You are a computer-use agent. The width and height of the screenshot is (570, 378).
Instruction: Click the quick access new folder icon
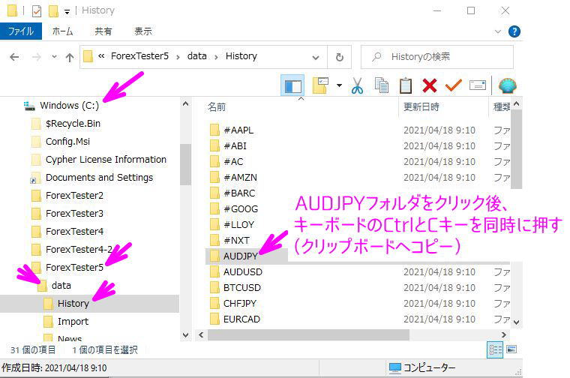53,11
